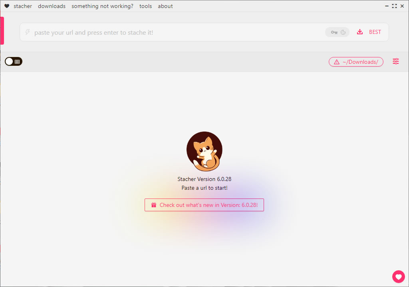Image resolution: width=409 pixels, height=287 pixels.
Task: Open the settings sliders icon
Action: (x=396, y=61)
